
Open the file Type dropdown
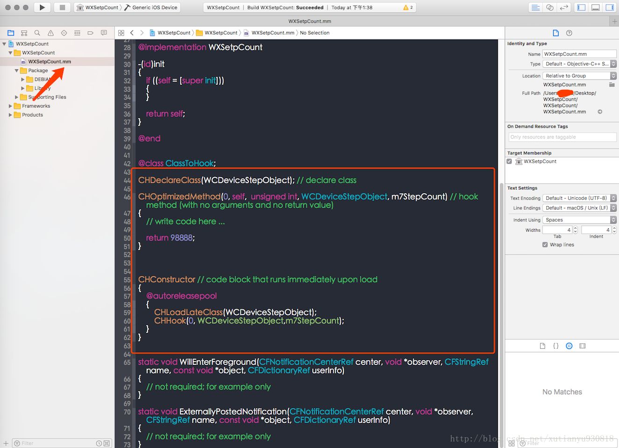(579, 64)
